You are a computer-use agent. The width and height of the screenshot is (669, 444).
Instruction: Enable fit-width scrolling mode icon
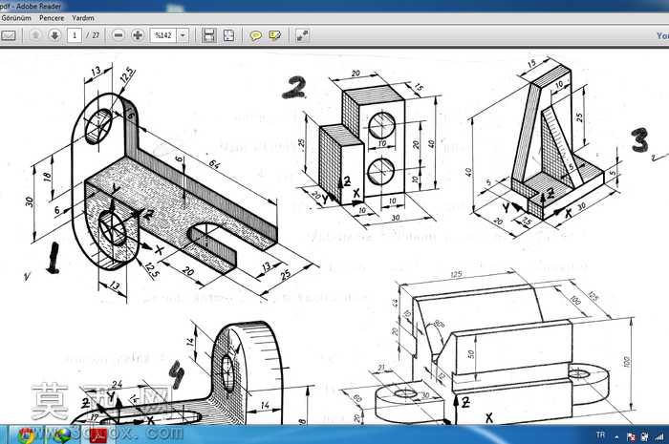pos(208,35)
